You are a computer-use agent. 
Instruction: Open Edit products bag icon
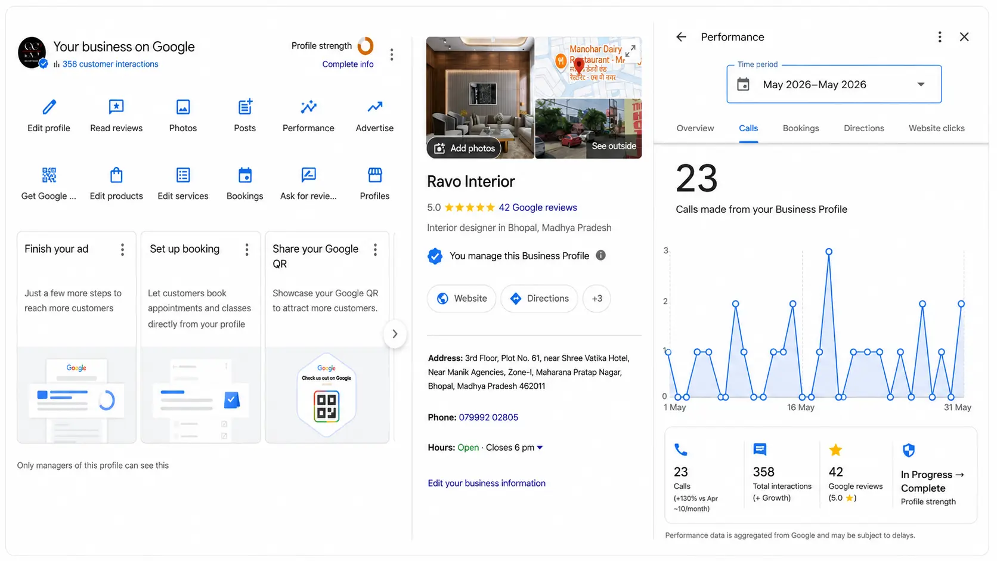point(116,175)
